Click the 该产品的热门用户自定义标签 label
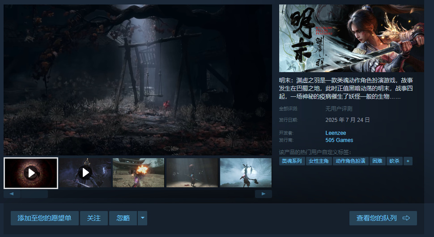The image size is (434, 237). point(315,152)
